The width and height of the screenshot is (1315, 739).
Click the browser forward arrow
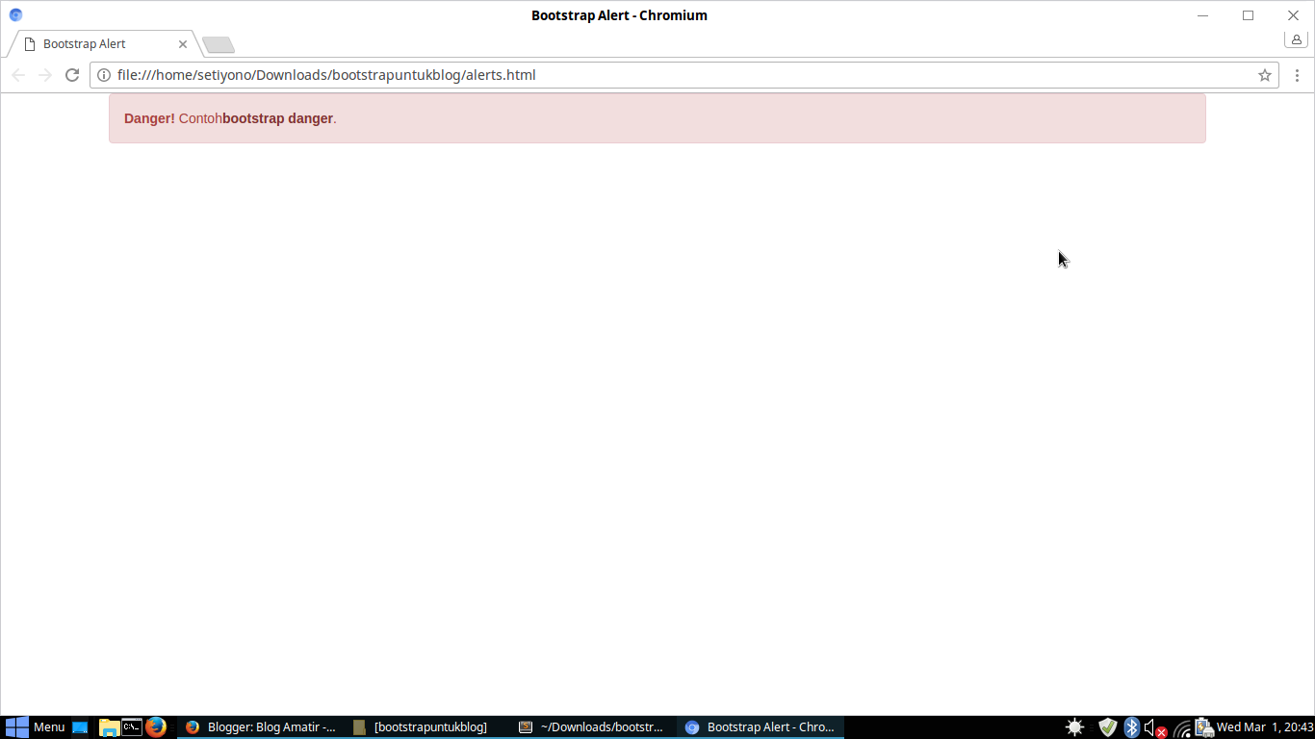(x=45, y=75)
